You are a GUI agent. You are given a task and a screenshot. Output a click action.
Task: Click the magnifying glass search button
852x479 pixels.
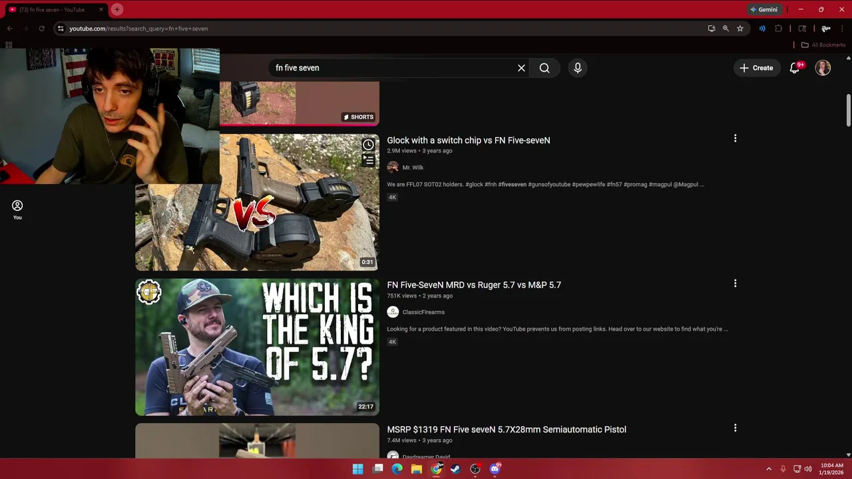(544, 68)
